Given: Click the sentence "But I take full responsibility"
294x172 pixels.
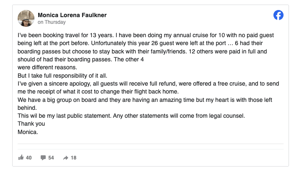Looking at the screenshot, I should coord(62,76).
